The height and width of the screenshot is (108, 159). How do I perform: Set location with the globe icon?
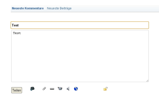coord(76,89)
